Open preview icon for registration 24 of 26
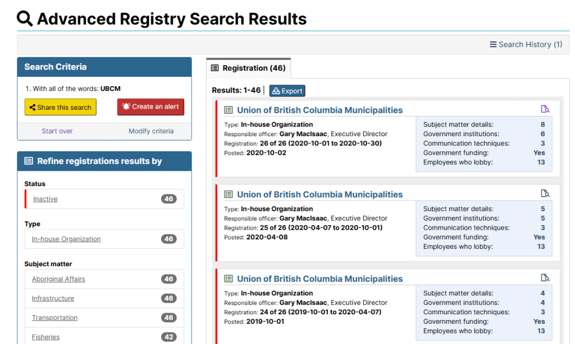 [x=545, y=278]
